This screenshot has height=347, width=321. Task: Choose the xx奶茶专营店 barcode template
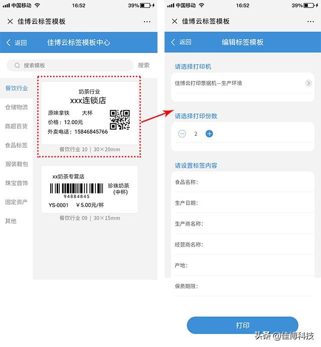coord(90,194)
